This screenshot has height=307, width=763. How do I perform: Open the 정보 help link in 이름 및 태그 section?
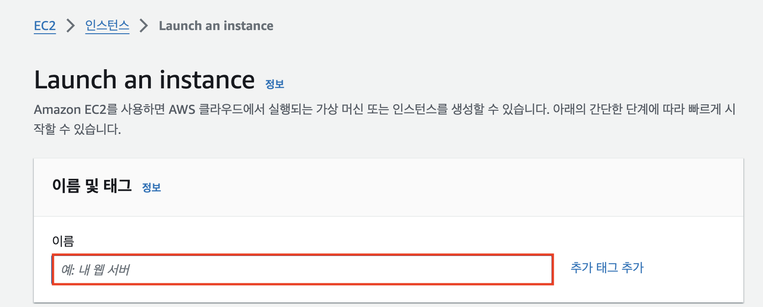click(152, 187)
